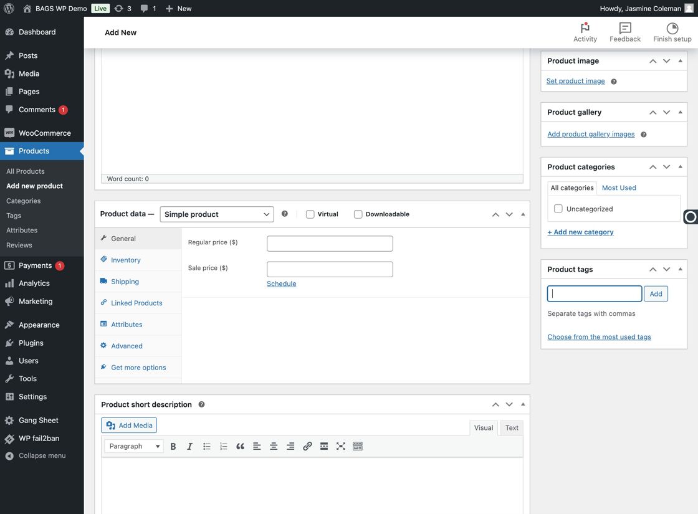Viewport: 698px width, 514px height.
Task: Open All Products submenu item
Action: pos(26,171)
